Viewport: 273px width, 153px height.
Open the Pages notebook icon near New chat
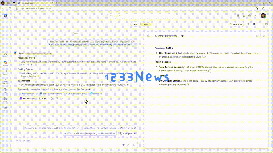pyautogui.click(x=254, y=24)
